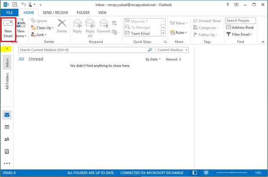Select the 'Move to: ?' quick step
Viewport: 268px width, 177px height.
click(143, 21)
